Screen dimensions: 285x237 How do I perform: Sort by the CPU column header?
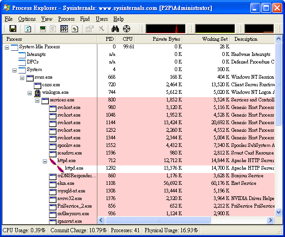(128, 39)
